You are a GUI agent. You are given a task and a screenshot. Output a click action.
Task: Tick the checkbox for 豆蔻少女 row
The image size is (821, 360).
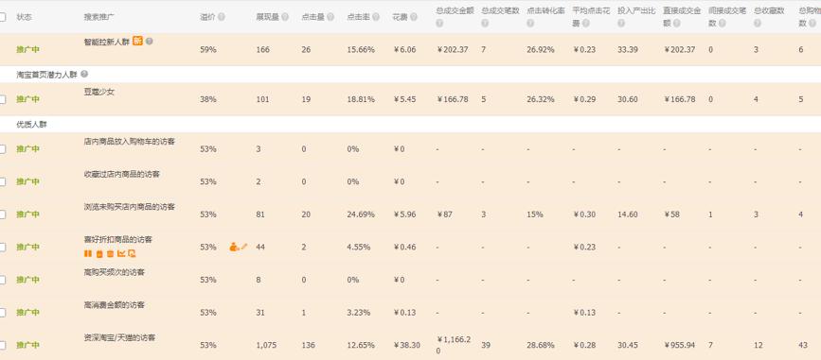[2, 99]
